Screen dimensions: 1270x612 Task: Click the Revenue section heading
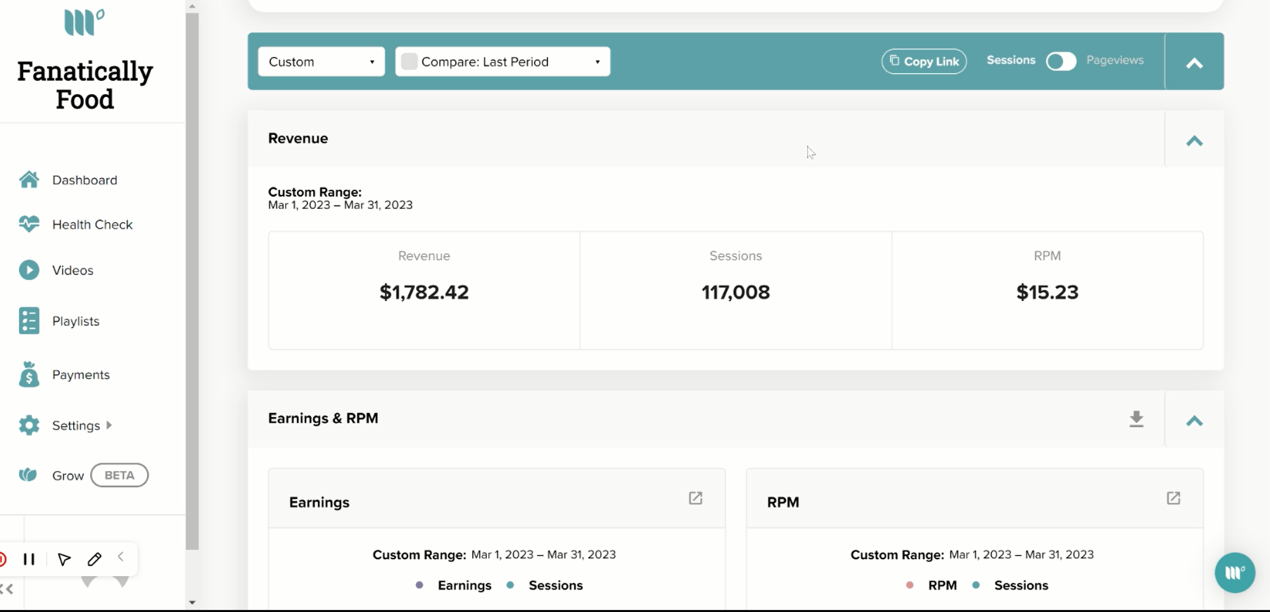(x=298, y=139)
